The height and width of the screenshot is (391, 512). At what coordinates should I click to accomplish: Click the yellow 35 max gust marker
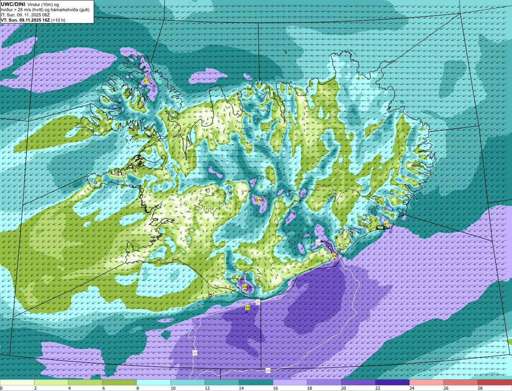[334, 255]
